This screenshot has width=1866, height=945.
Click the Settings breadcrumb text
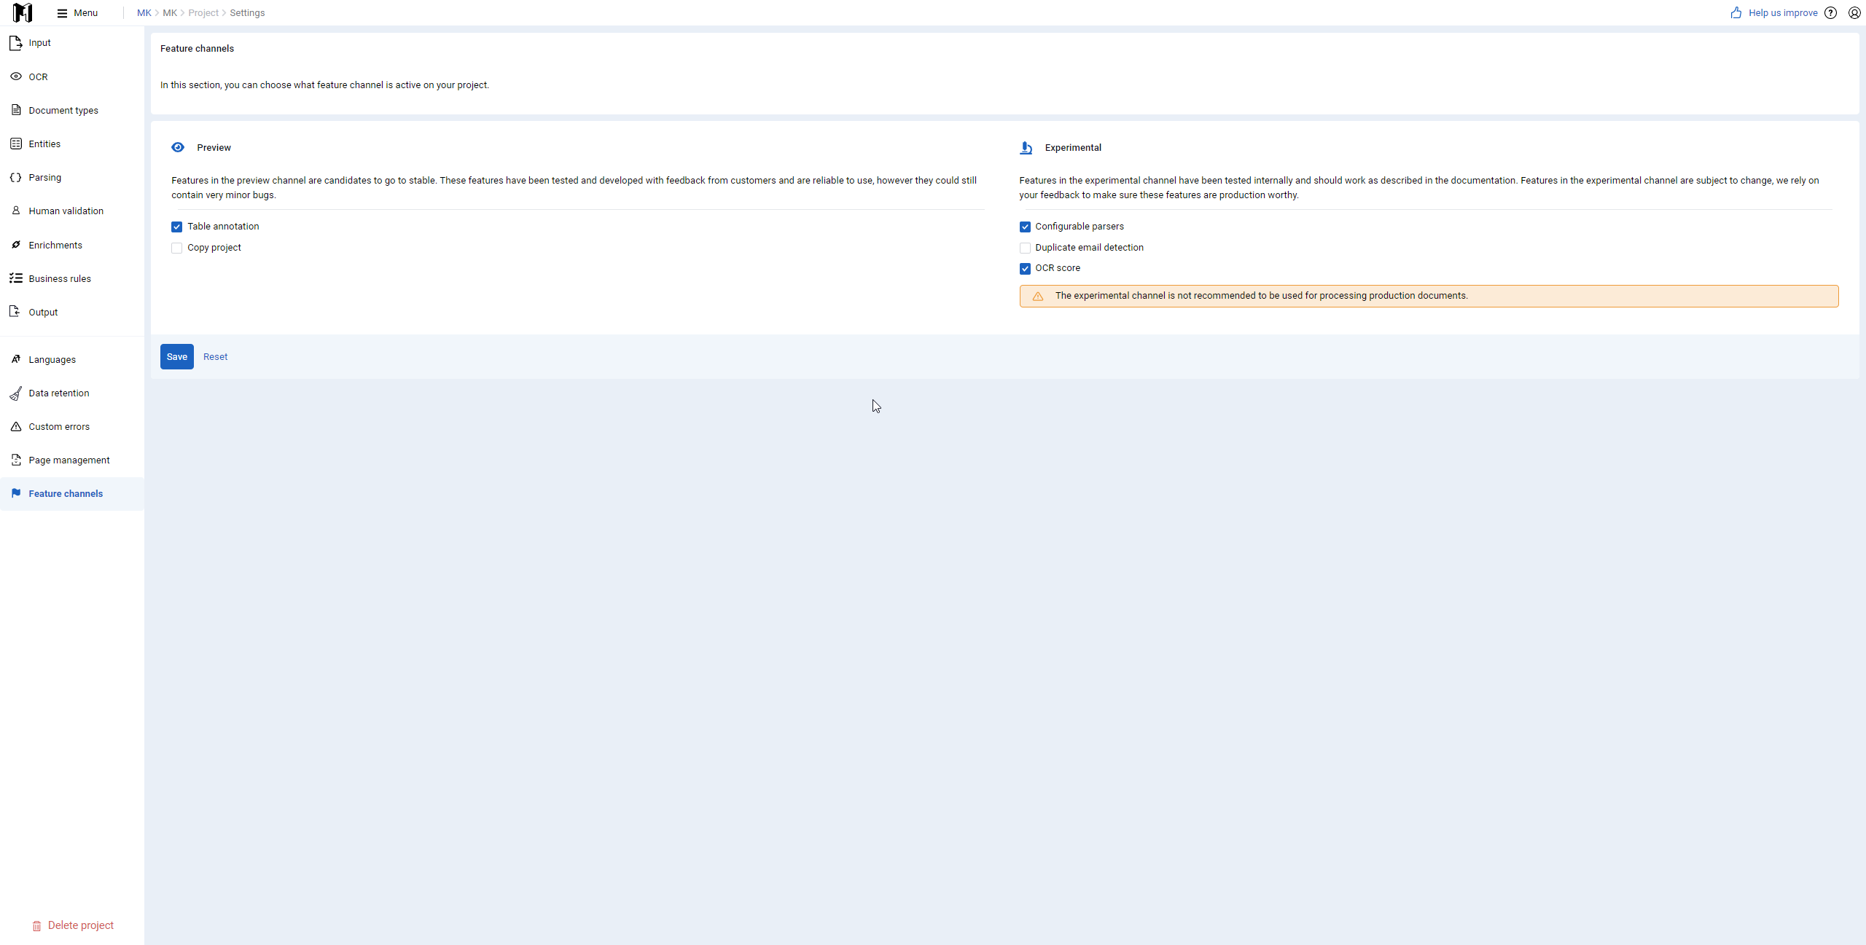(x=247, y=13)
